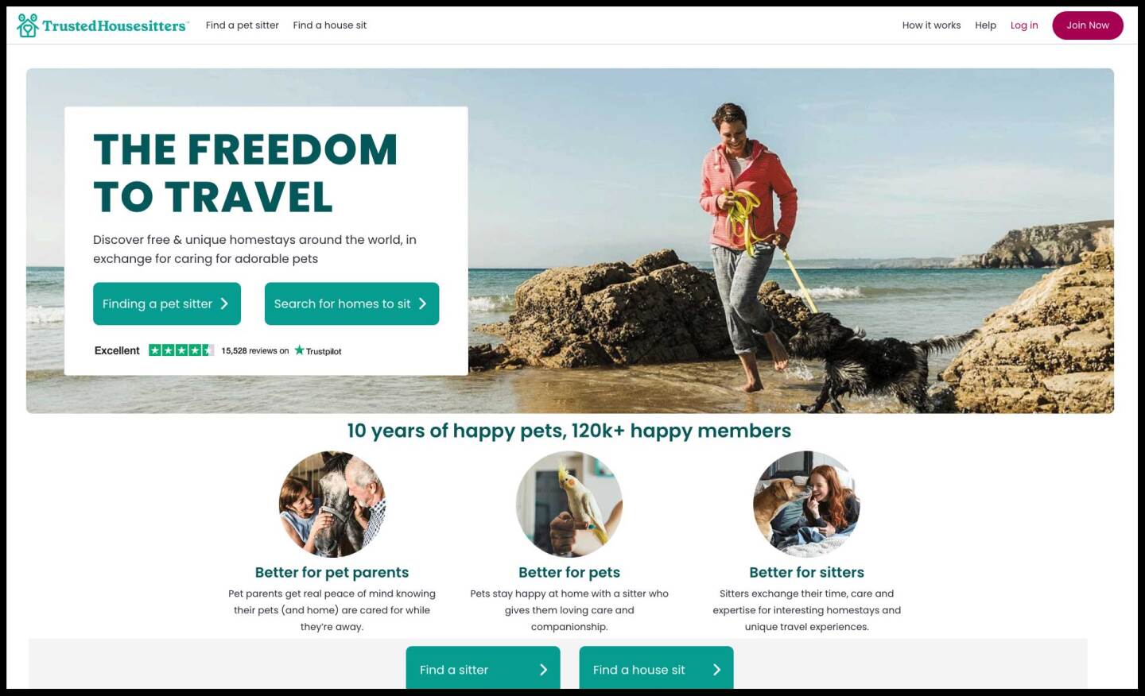Click the Join Now button
This screenshot has height=696, width=1145.
pyautogui.click(x=1088, y=25)
